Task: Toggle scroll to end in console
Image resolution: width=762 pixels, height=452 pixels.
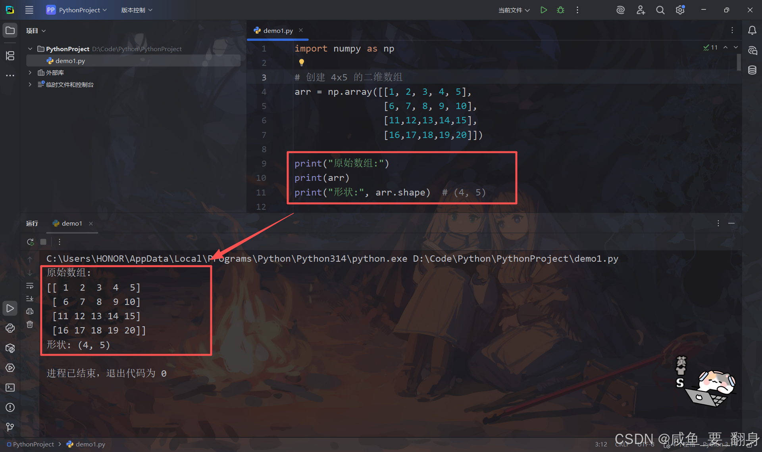Action: point(30,299)
